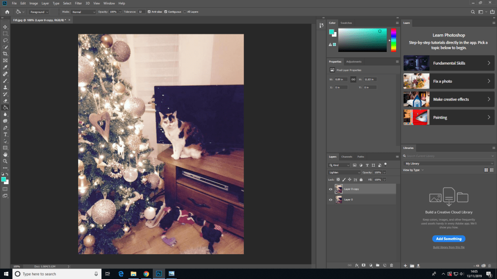Expand the Mode dropdown set to Normal
Image resolution: width=497 pixels, height=279 pixels.
click(x=84, y=12)
